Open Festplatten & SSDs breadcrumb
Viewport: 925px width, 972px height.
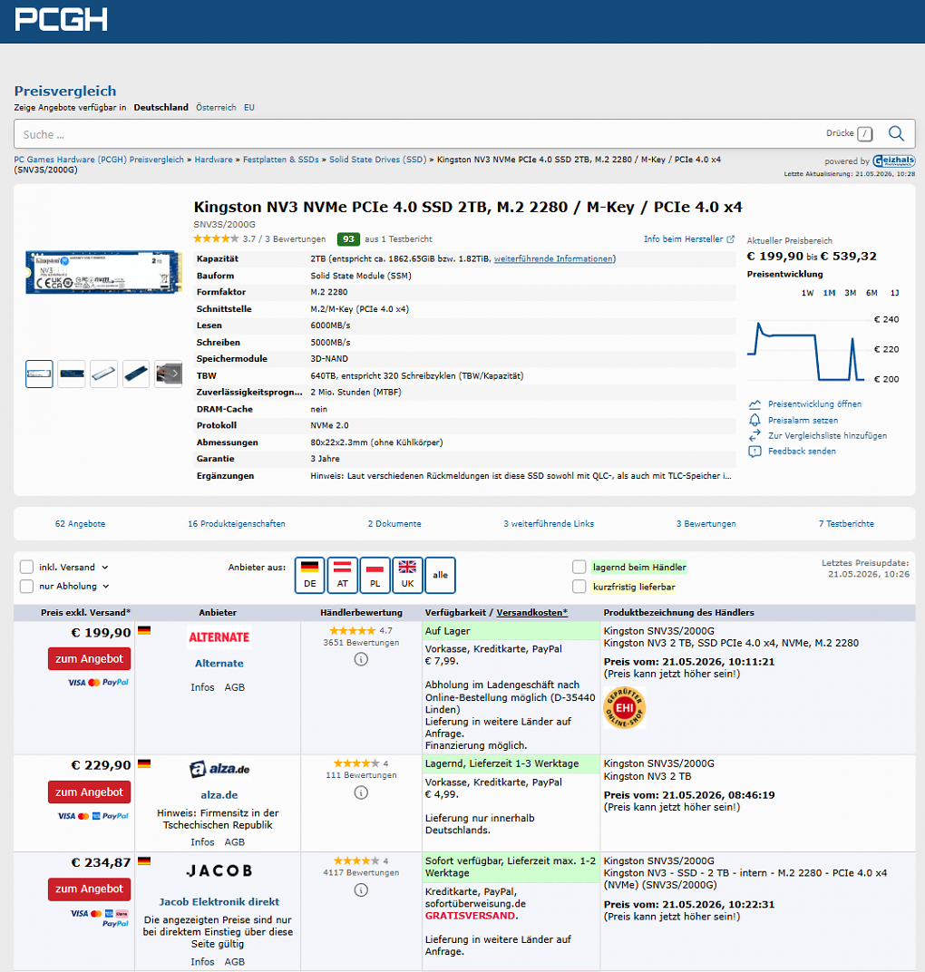click(x=280, y=160)
